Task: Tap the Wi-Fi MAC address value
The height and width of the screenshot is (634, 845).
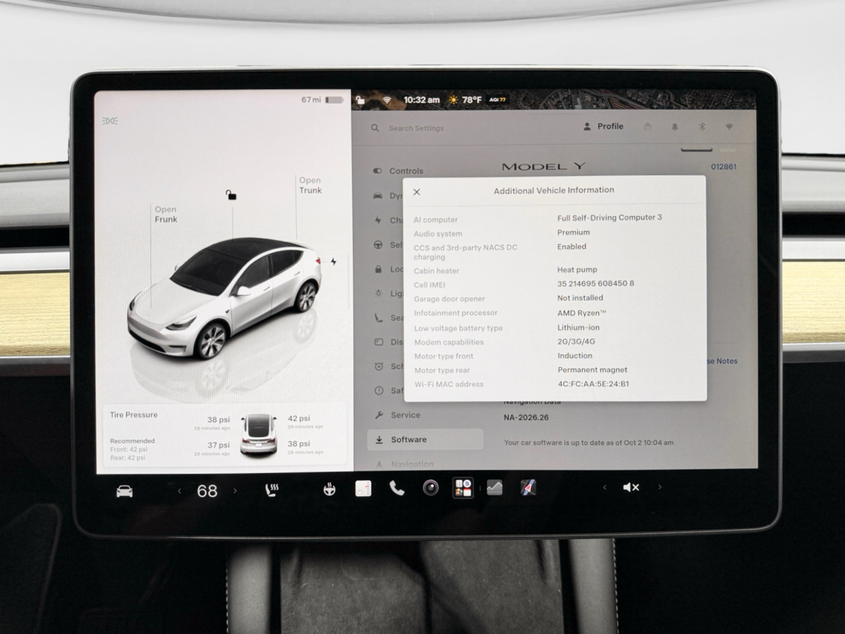Action: click(593, 384)
